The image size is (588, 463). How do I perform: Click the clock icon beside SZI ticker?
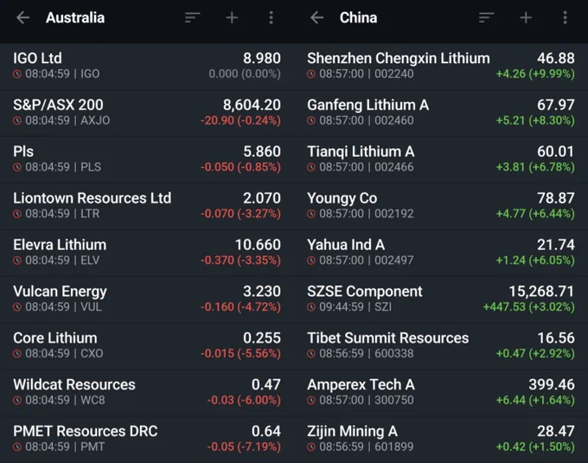pos(311,307)
